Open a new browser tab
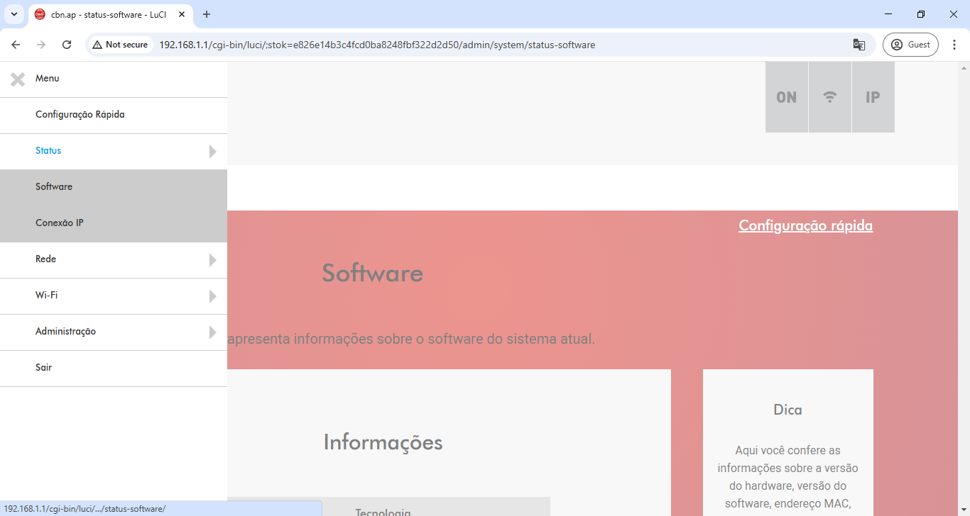The height and width of the screenshot is (516, 970). 207,14
